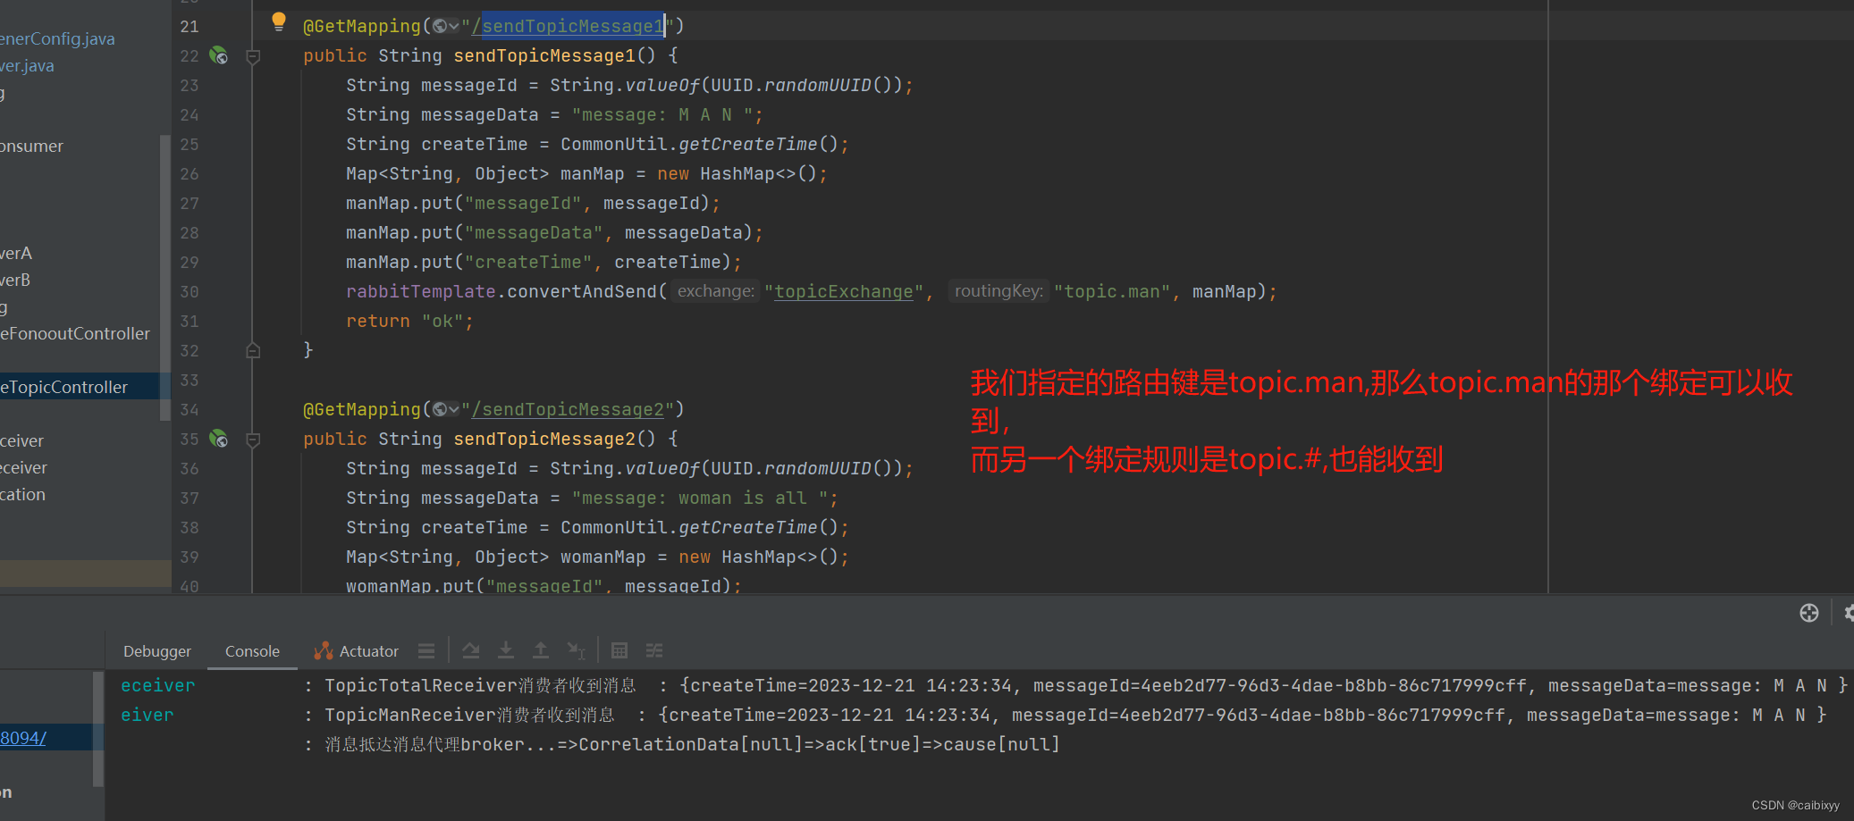
Task: Click the /sendTopicMessage2 URL mapping
Action: point(569,409)
